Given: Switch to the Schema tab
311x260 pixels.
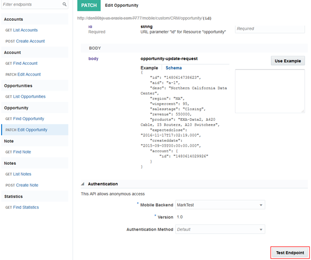Looking at the screenshot, I should pos(173,68).
